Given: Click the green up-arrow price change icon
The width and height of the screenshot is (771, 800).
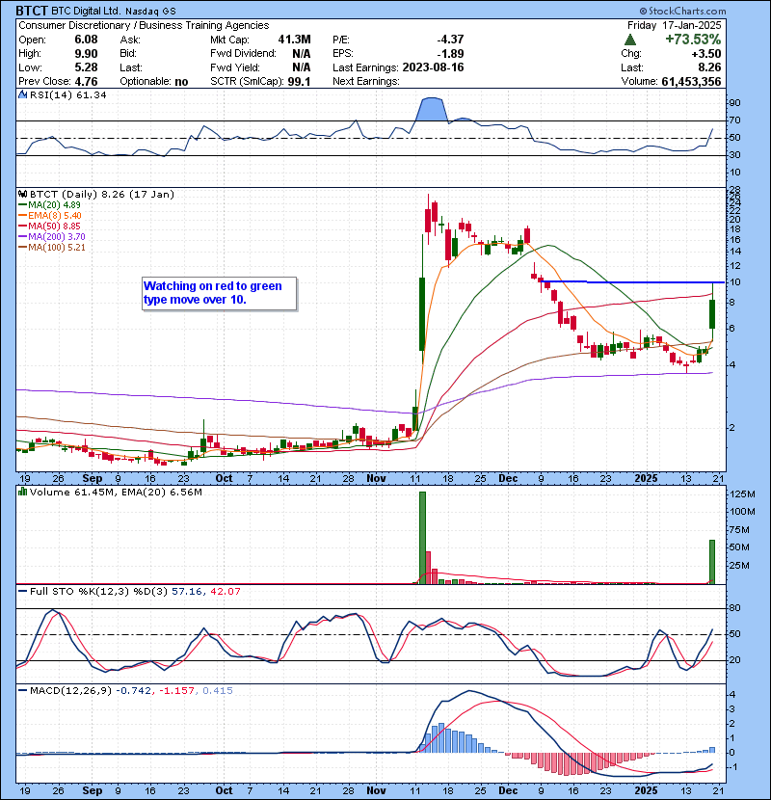Looking at the screenshot, I should click(629, 40).
